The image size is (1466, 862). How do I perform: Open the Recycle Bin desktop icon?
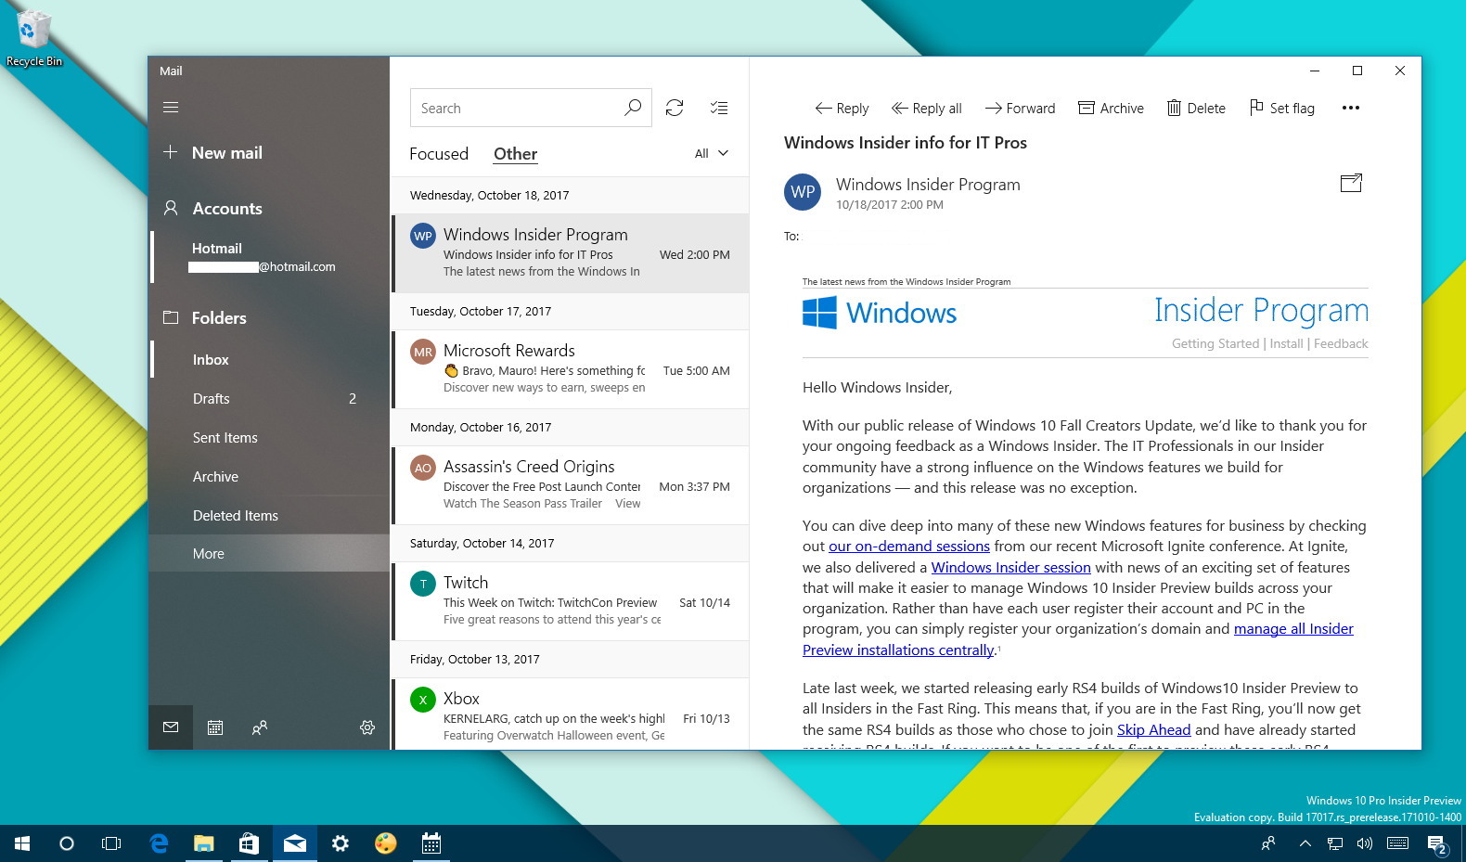33,39
